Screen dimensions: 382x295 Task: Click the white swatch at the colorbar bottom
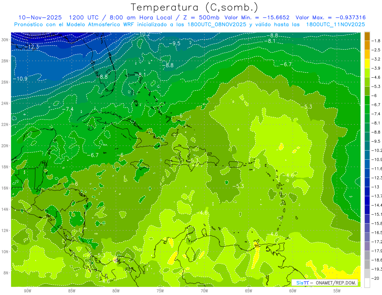click(367, 283)
